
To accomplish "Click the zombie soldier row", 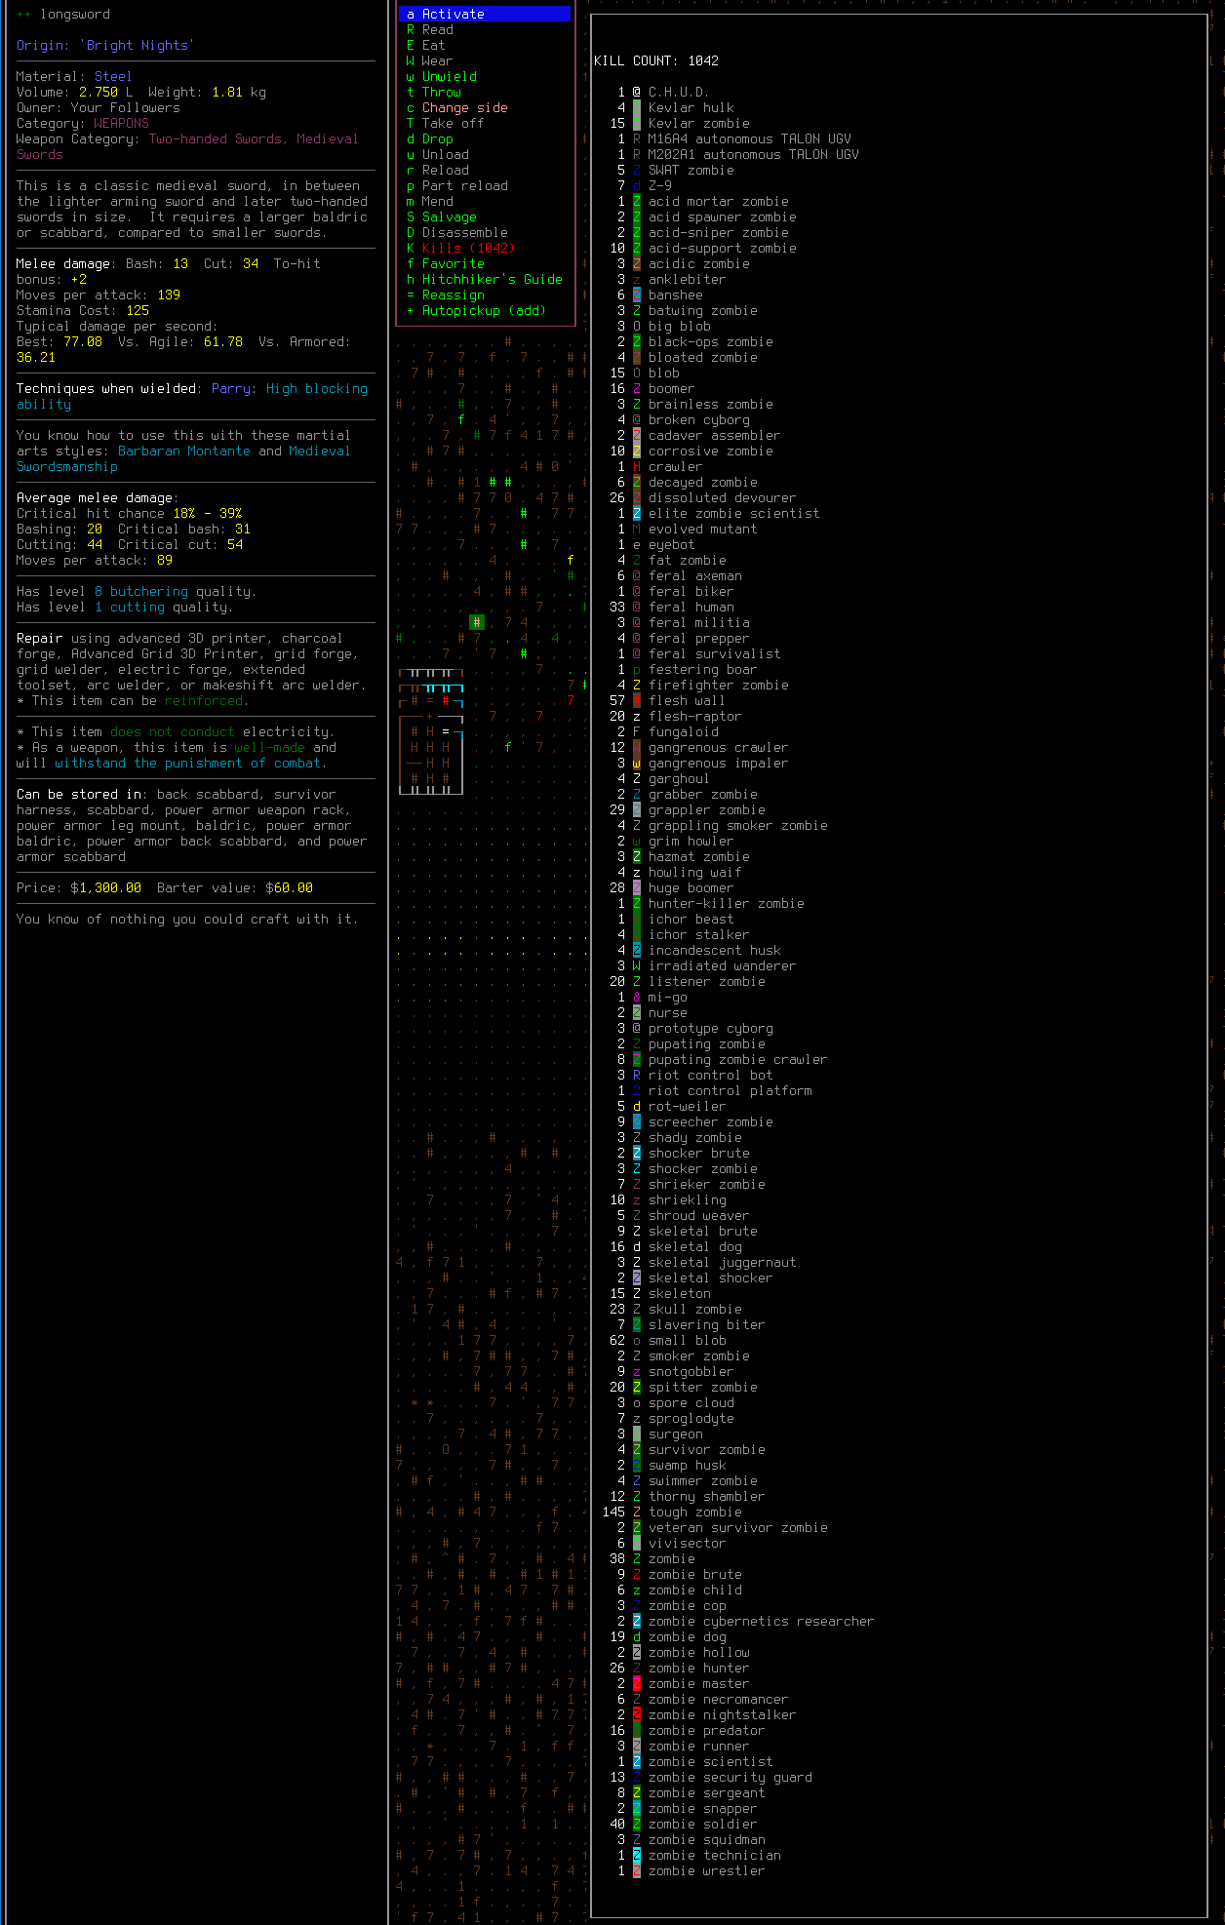I will [684, 1824].
